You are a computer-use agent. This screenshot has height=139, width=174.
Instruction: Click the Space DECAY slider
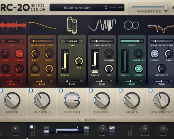[x=132, y=41]
